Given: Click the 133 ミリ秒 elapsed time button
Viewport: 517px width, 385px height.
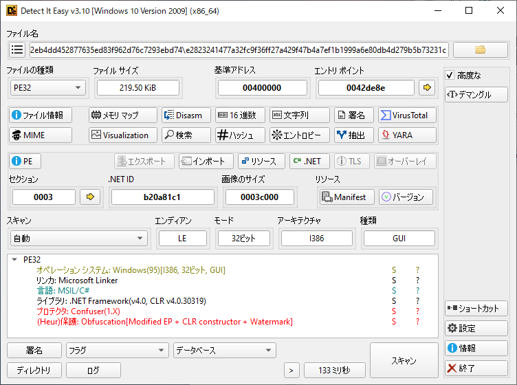Looking at the screenshot, I should [335, 370].
